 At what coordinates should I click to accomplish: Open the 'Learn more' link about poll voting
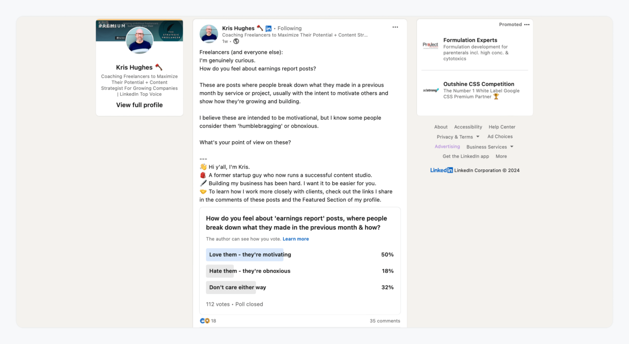(x=296, y=239)
